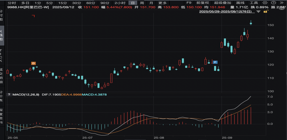Switch to the 多日 multi-day tab
This screenshot has height=140, width=287.
click(x=25, y=3)
